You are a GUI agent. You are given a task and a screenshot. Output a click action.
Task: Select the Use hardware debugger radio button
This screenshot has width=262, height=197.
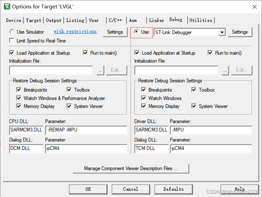(136, 32)
